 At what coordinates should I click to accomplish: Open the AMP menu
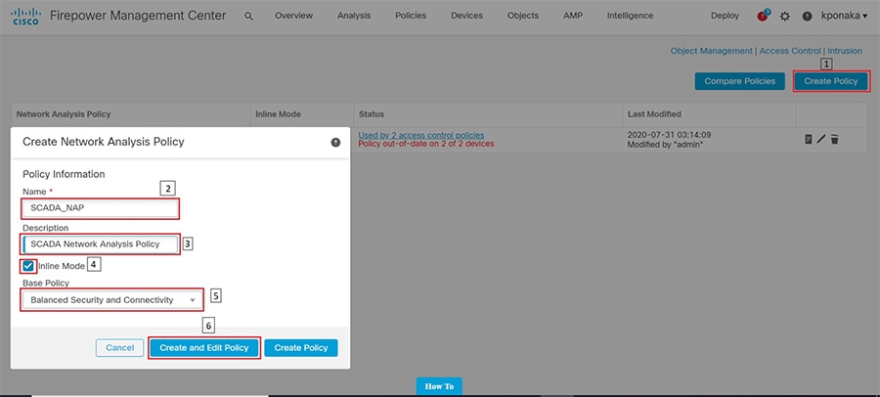coord(572,16)
